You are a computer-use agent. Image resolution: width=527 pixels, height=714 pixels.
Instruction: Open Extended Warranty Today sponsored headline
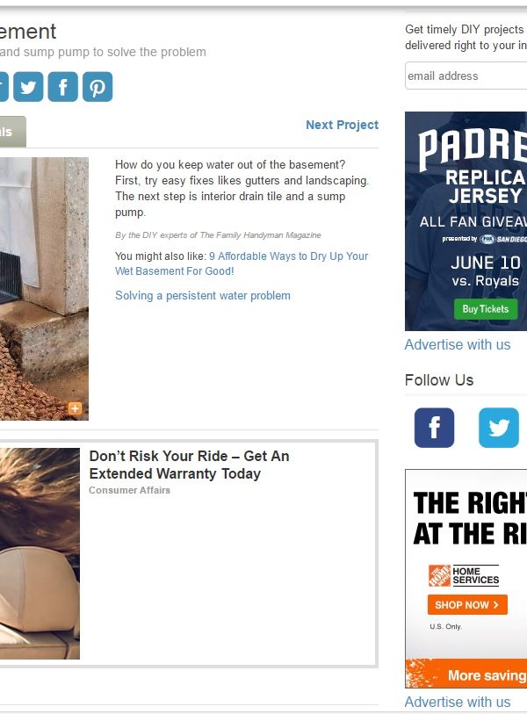(x=189, y=465)
